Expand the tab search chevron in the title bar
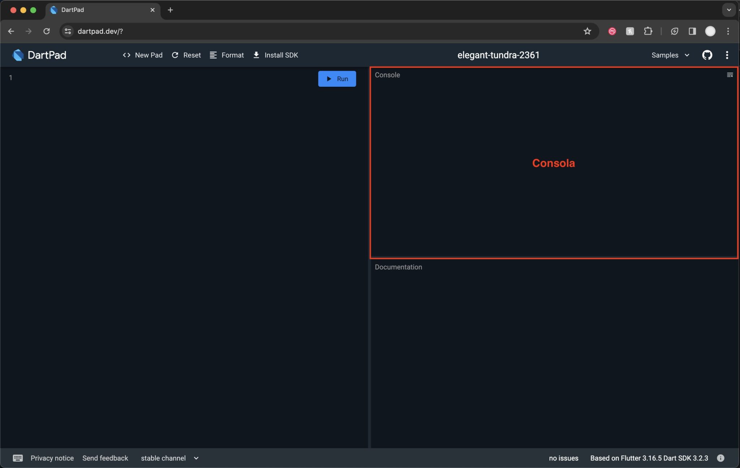 pyautogui.click(x=729, y=10)
